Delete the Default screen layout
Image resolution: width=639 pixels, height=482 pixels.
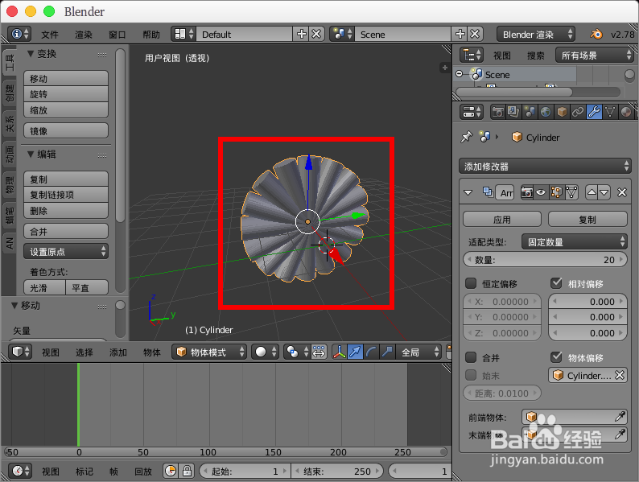[x=316, y=34]
